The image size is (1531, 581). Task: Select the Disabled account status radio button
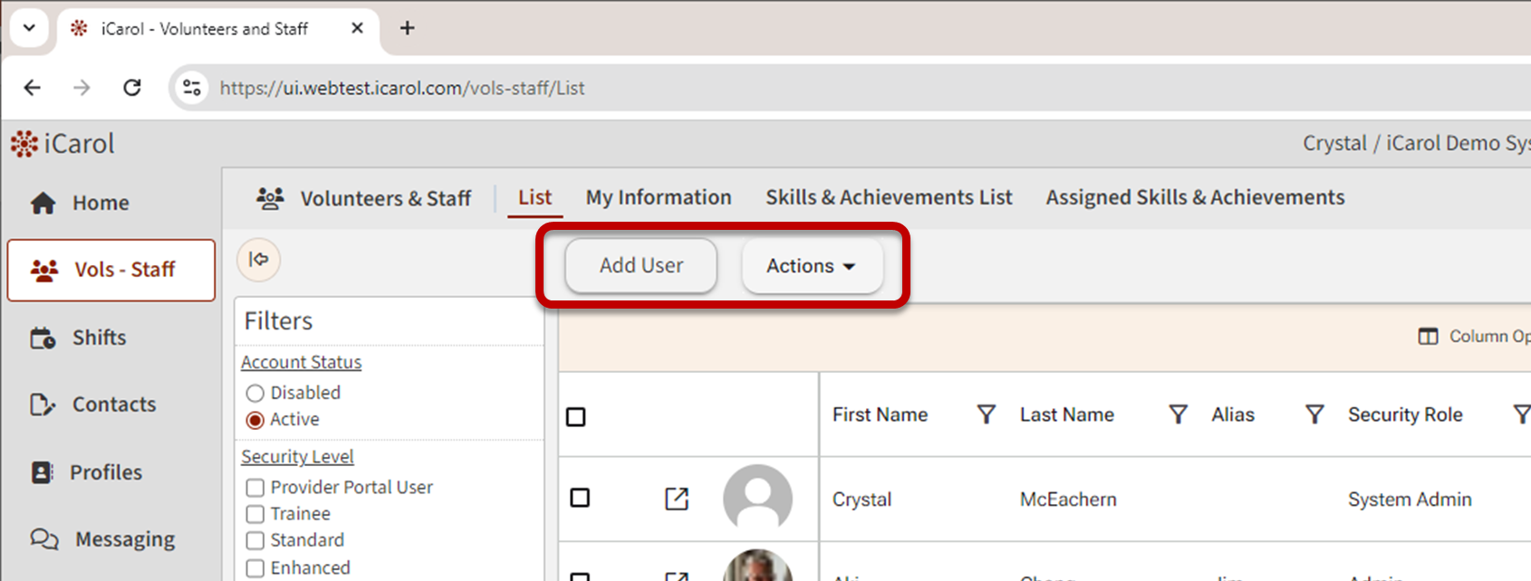[x=255, y=394]
